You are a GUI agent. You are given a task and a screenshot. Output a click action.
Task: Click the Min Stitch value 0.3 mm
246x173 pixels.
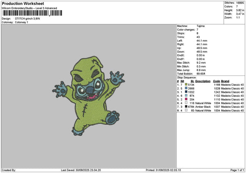tap(201, 67)
